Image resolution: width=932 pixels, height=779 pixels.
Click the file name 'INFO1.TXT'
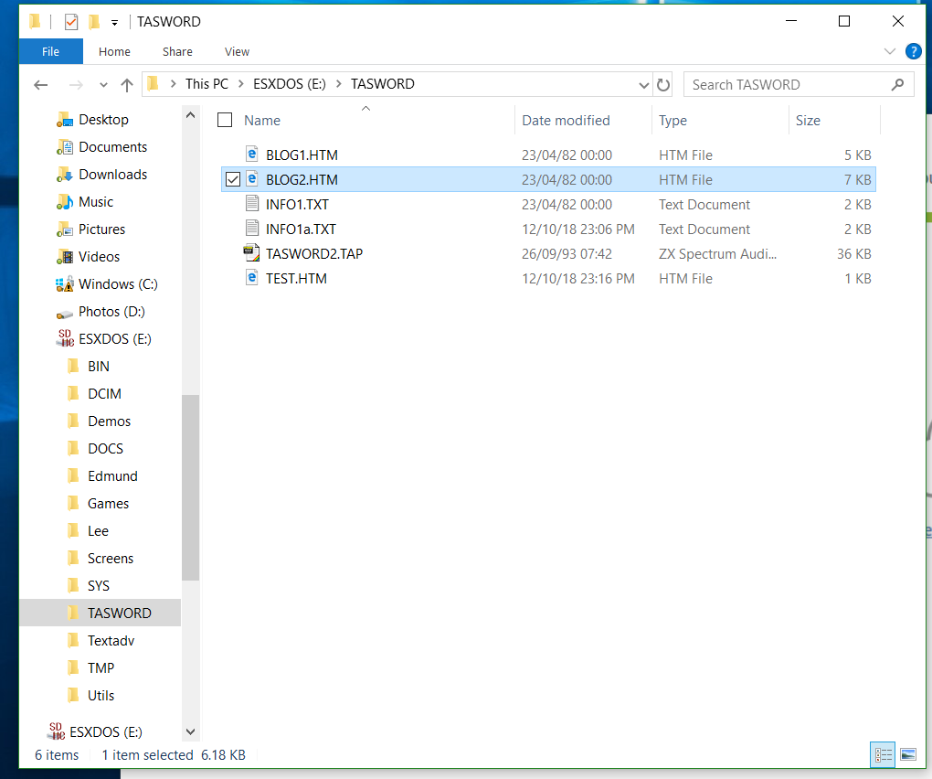click(297, 205)
